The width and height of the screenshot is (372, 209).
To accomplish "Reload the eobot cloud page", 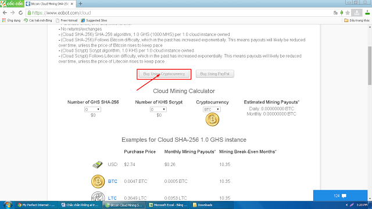I will (x=21, y=13).
